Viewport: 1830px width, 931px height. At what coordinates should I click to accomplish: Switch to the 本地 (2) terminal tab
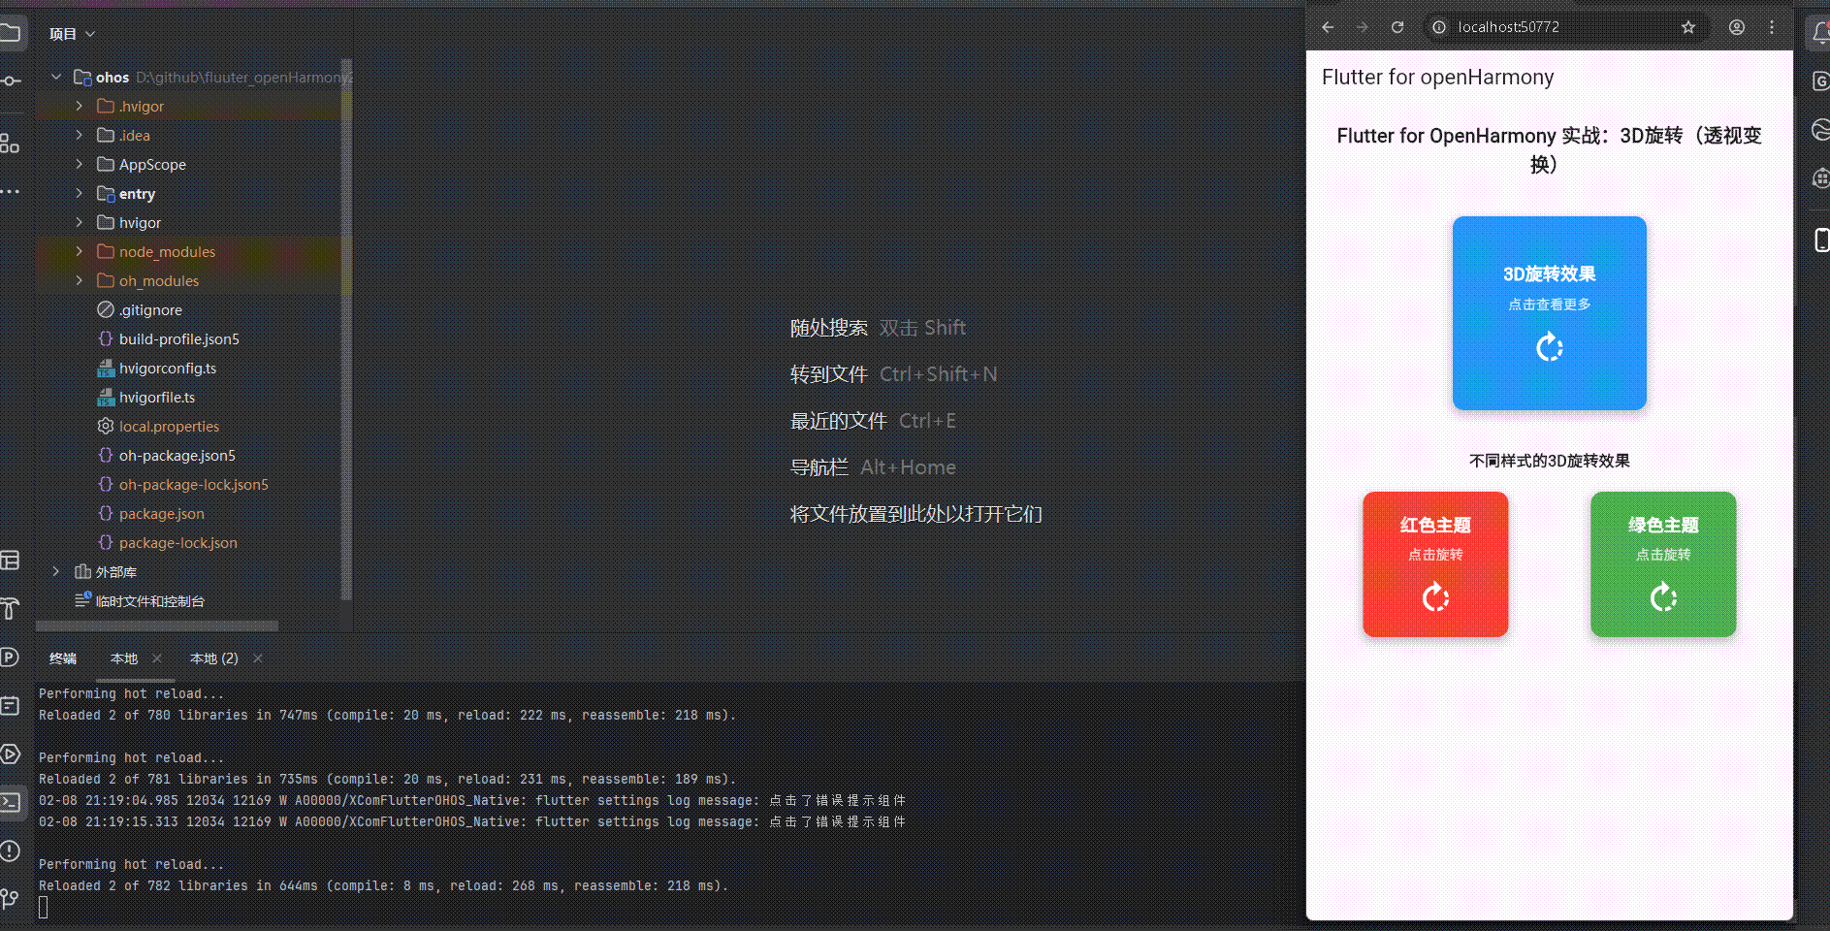[214, 658]
